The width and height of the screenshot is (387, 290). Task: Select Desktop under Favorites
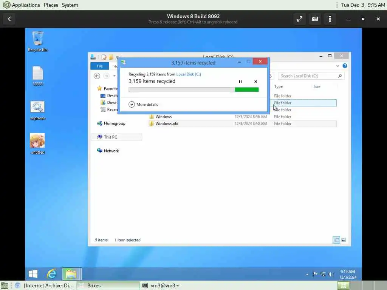tap(109, 96)
